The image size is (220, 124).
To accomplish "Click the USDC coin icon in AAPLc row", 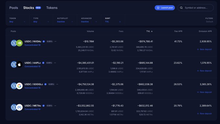I will tap(14, 65).
